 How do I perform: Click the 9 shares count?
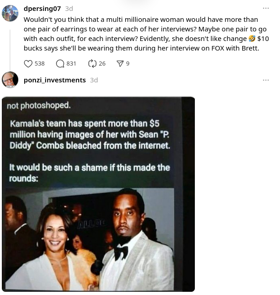127,64
